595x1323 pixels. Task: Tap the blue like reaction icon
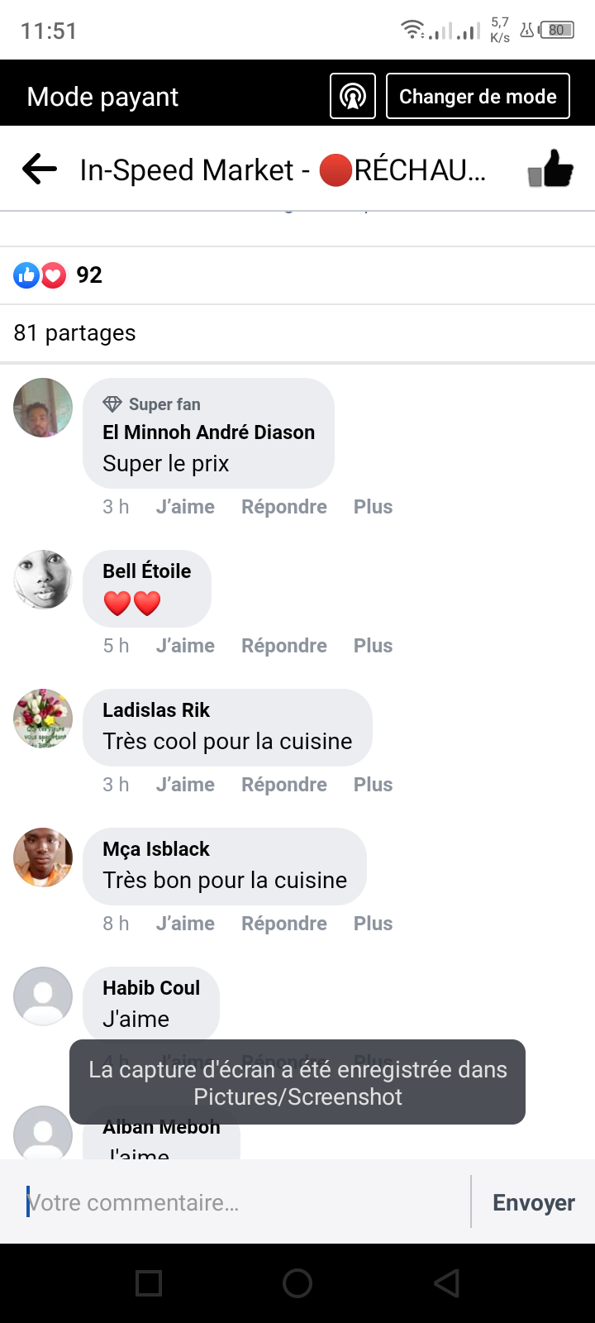(x=26, y=275)
